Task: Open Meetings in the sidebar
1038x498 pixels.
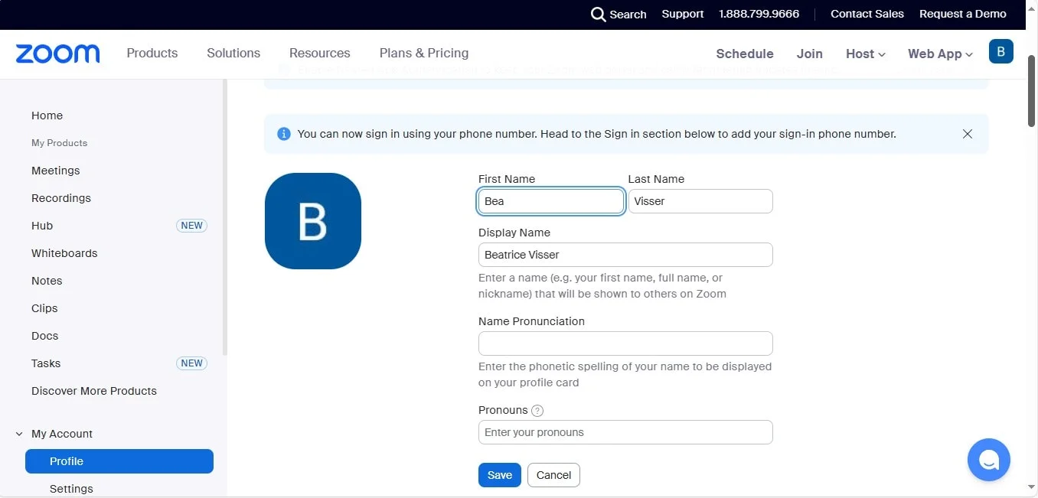Action: [55, 171]
